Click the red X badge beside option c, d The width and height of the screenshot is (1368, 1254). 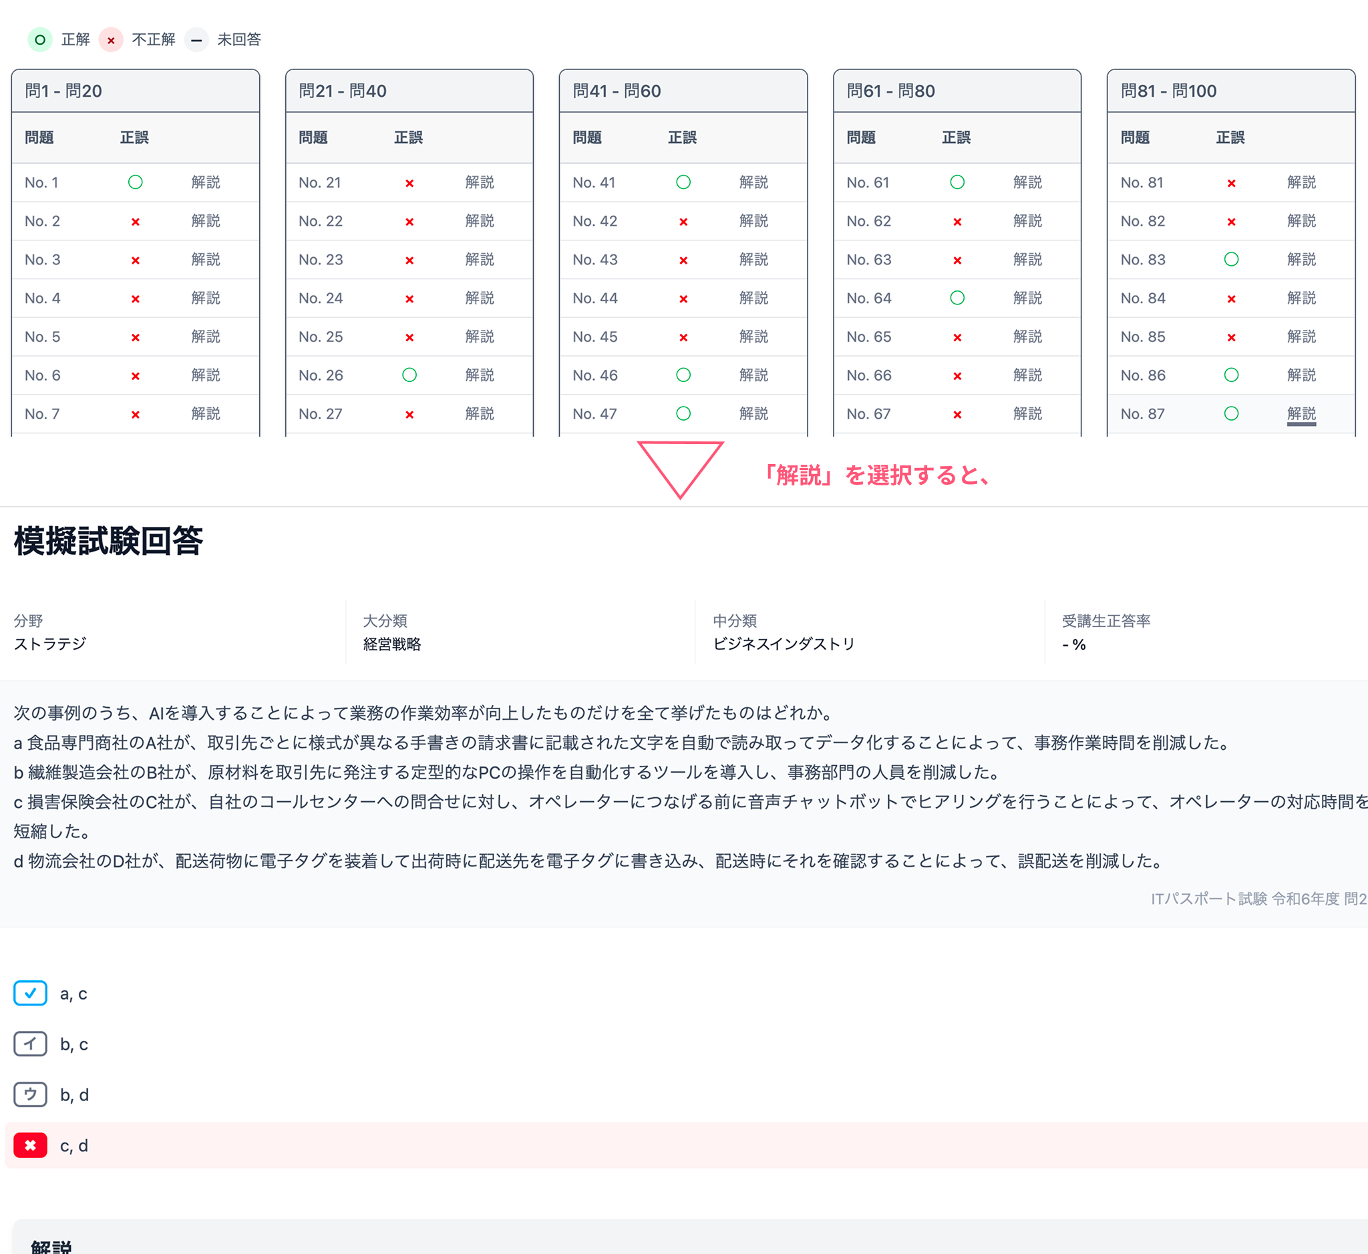30,1145
